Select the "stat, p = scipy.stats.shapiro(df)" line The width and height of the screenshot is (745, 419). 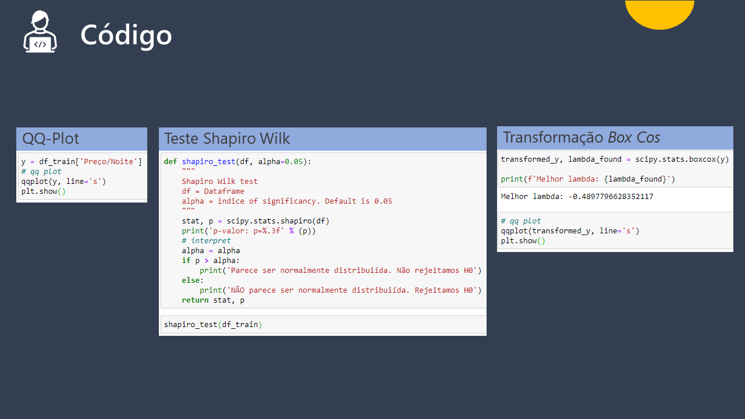click(256, 221)
